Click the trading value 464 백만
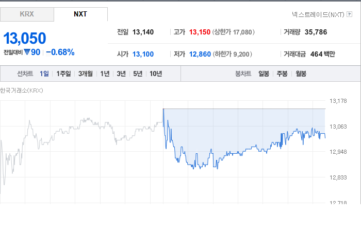 [x=322, y=54]
